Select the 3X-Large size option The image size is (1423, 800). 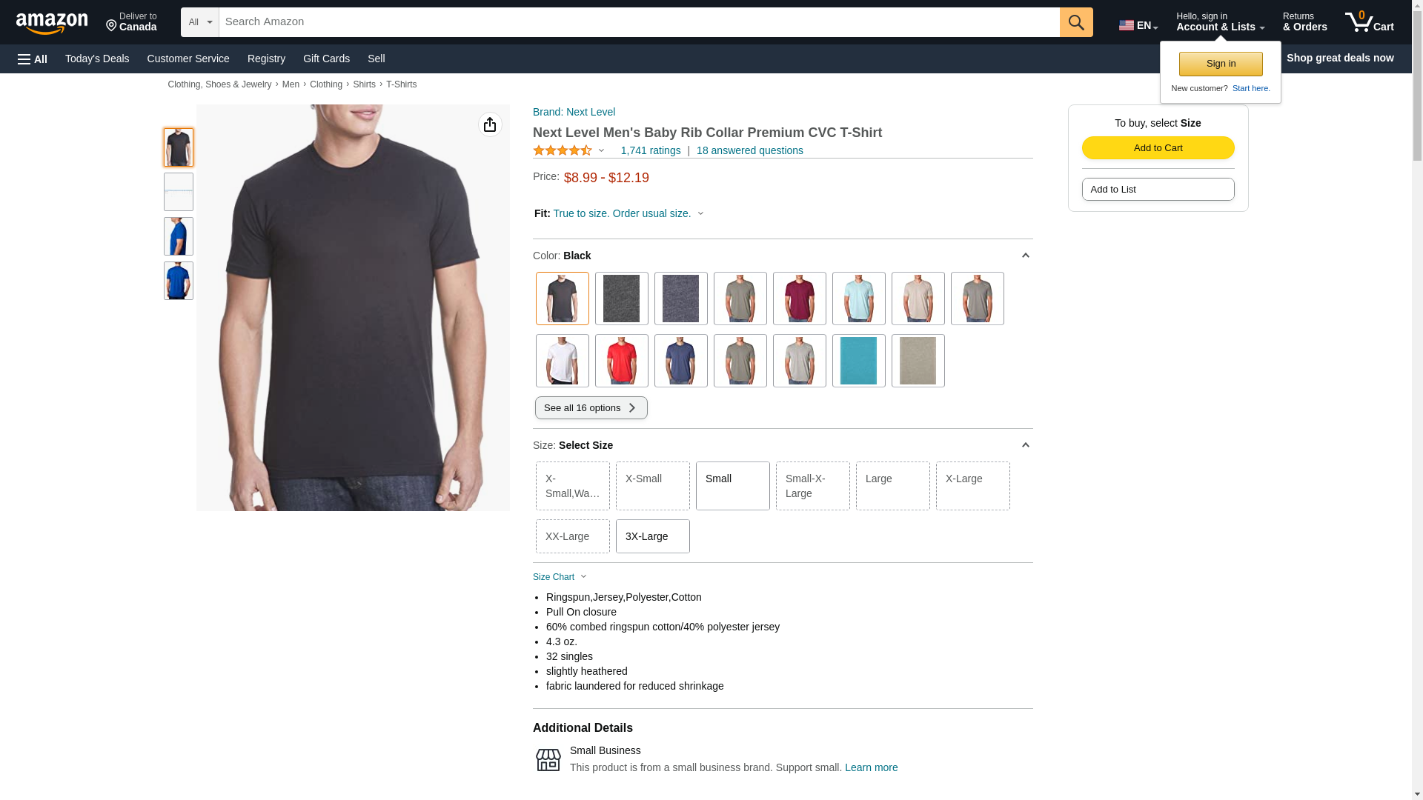tap(652, 536)
